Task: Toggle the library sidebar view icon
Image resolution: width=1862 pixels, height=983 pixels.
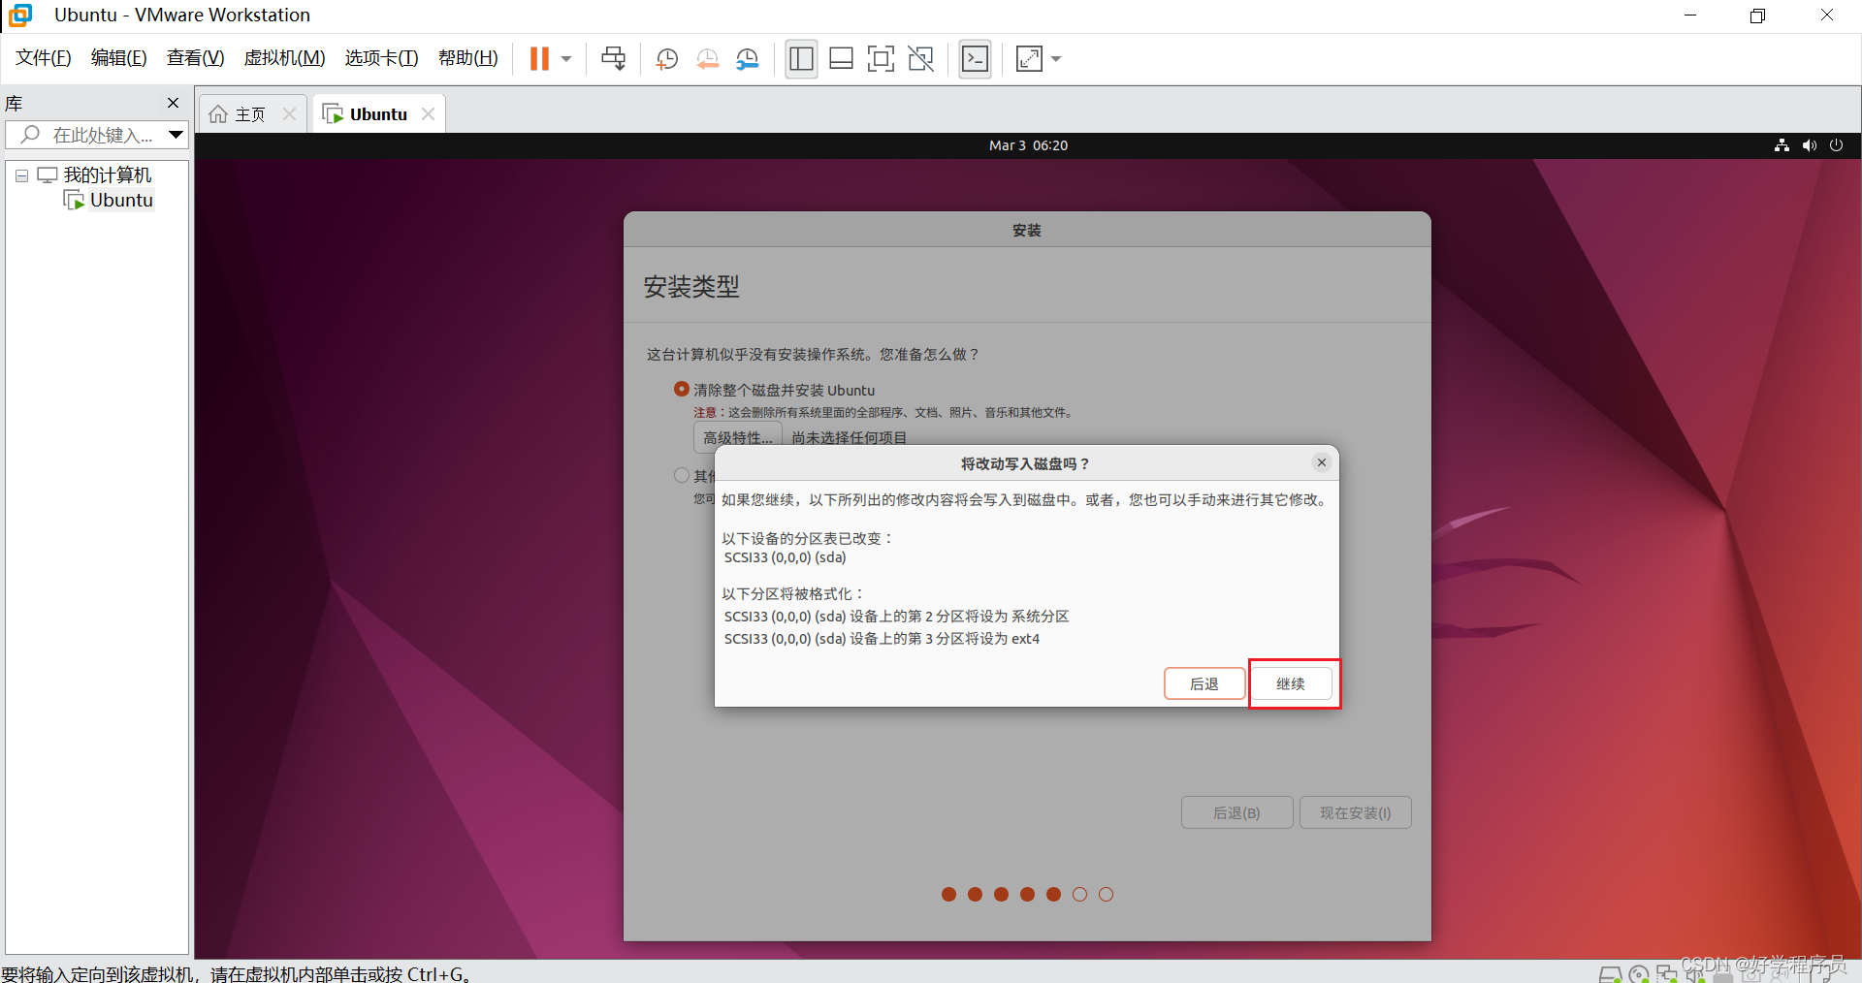Action: point(801,59)
